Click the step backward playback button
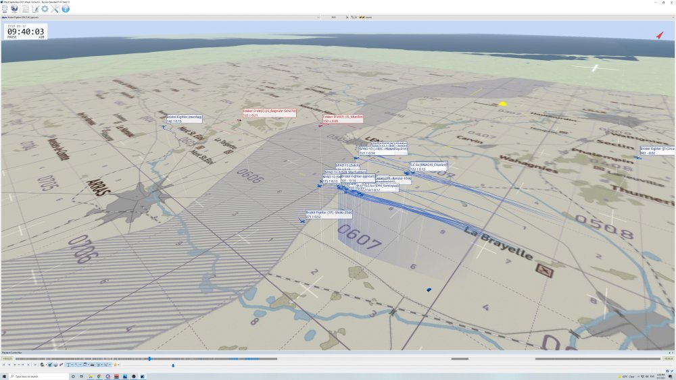Image resolution: width=676 pixels, height=380 pixels. pyautogui.click(x=9, y=365)
